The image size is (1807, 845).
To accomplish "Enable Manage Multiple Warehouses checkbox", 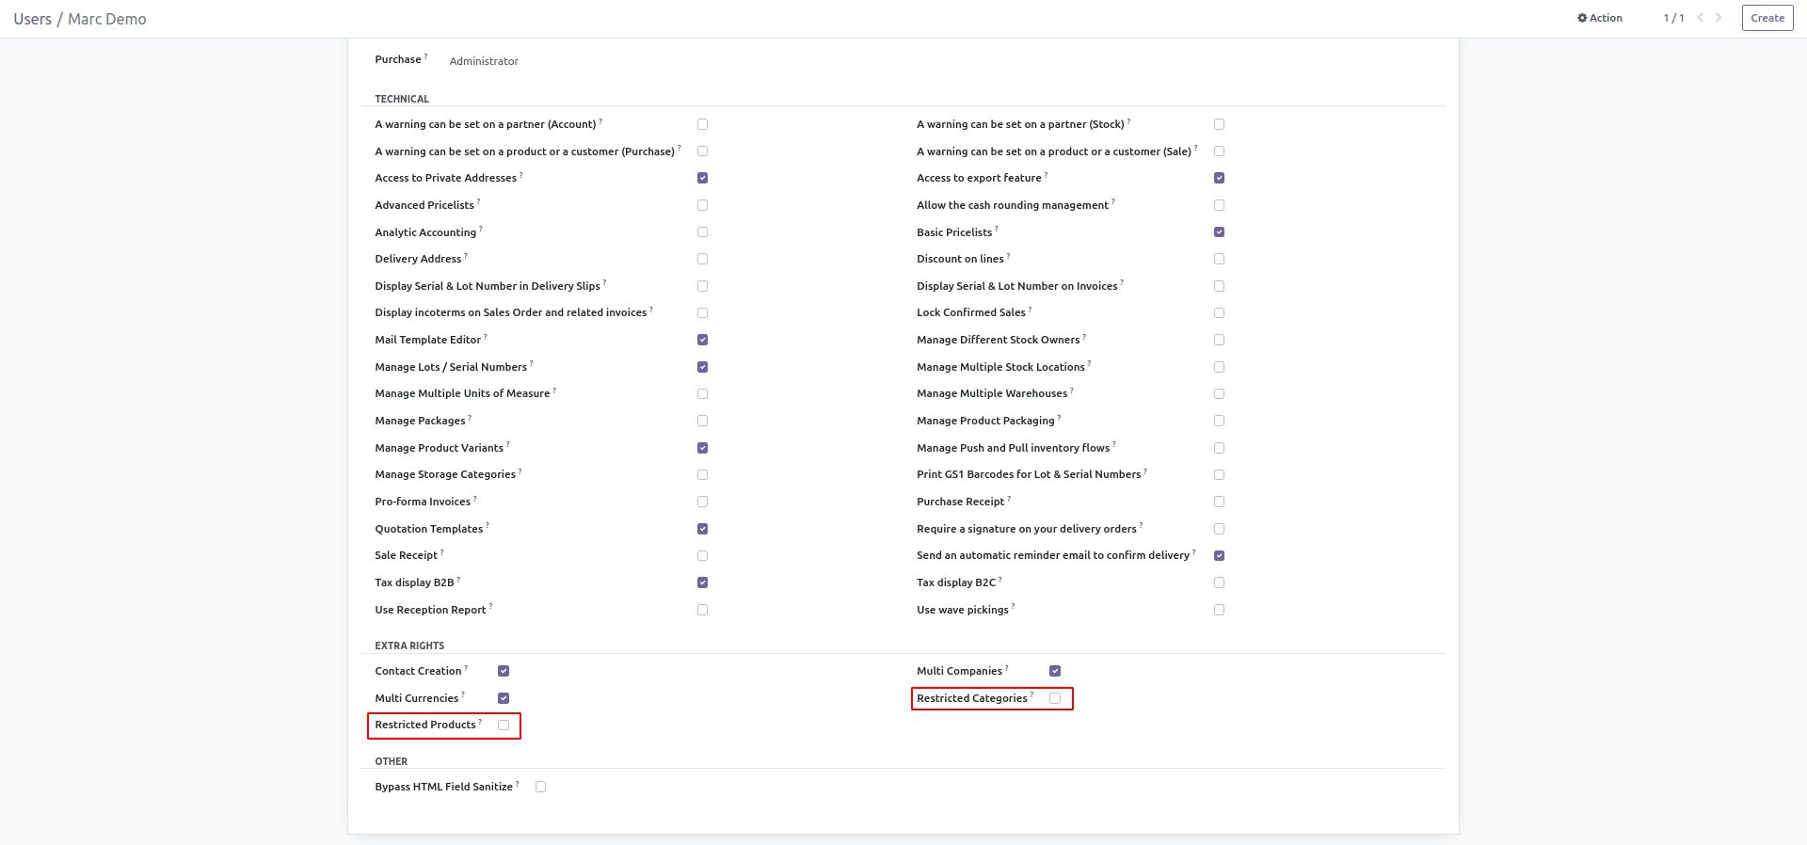I will (1219, 393).
